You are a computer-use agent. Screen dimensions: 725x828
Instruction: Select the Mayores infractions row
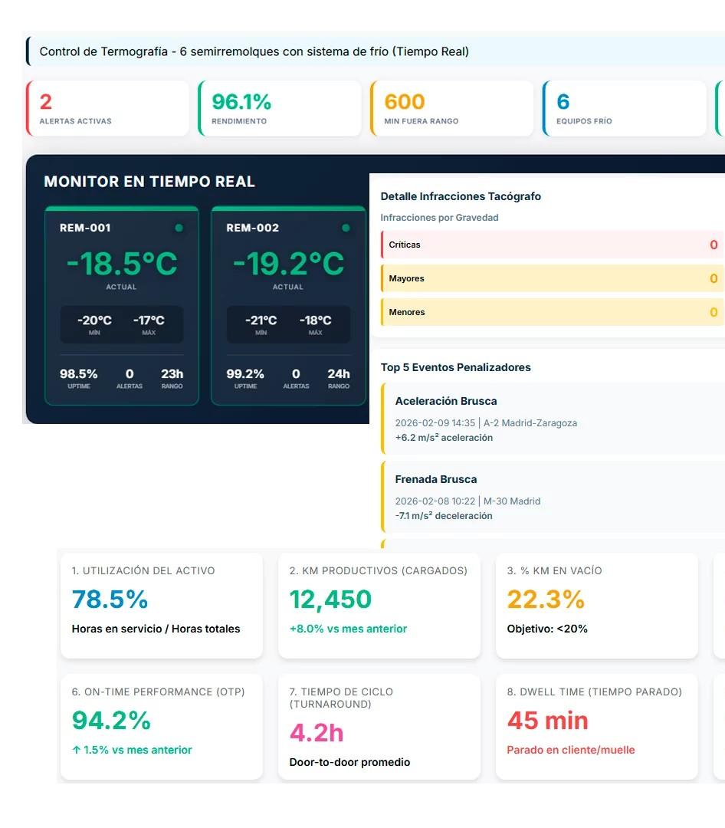tap(553, 278)
